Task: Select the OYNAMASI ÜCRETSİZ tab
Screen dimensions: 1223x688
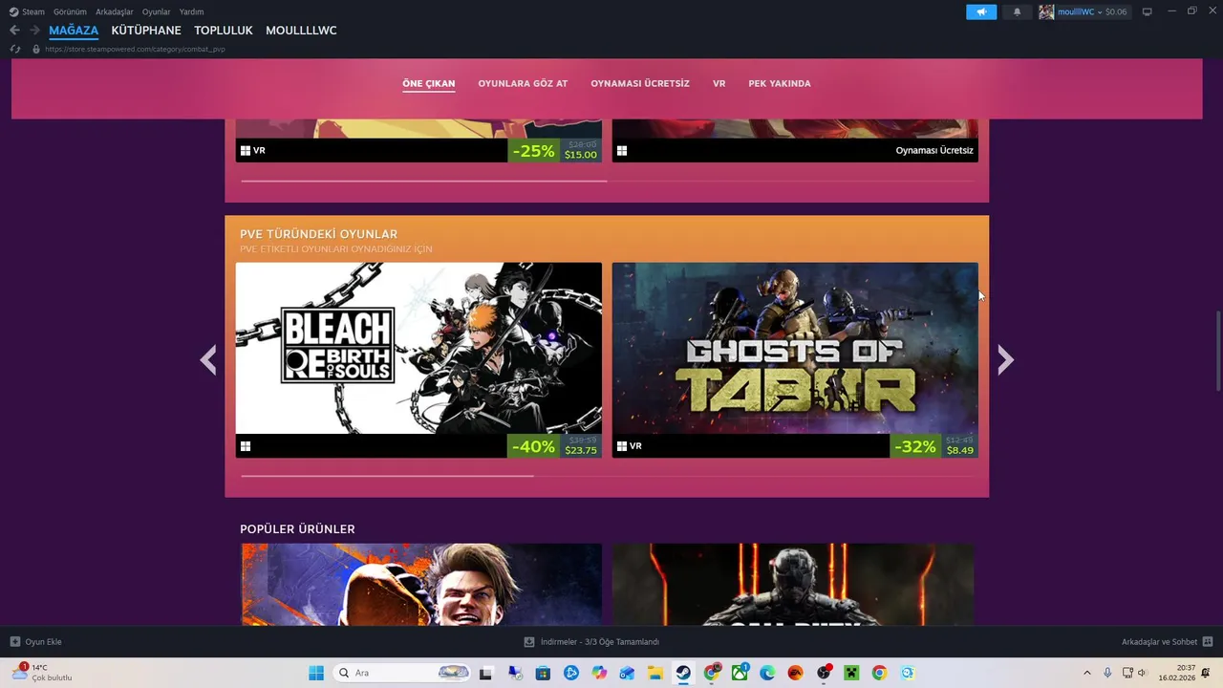Action: [640, 83]
